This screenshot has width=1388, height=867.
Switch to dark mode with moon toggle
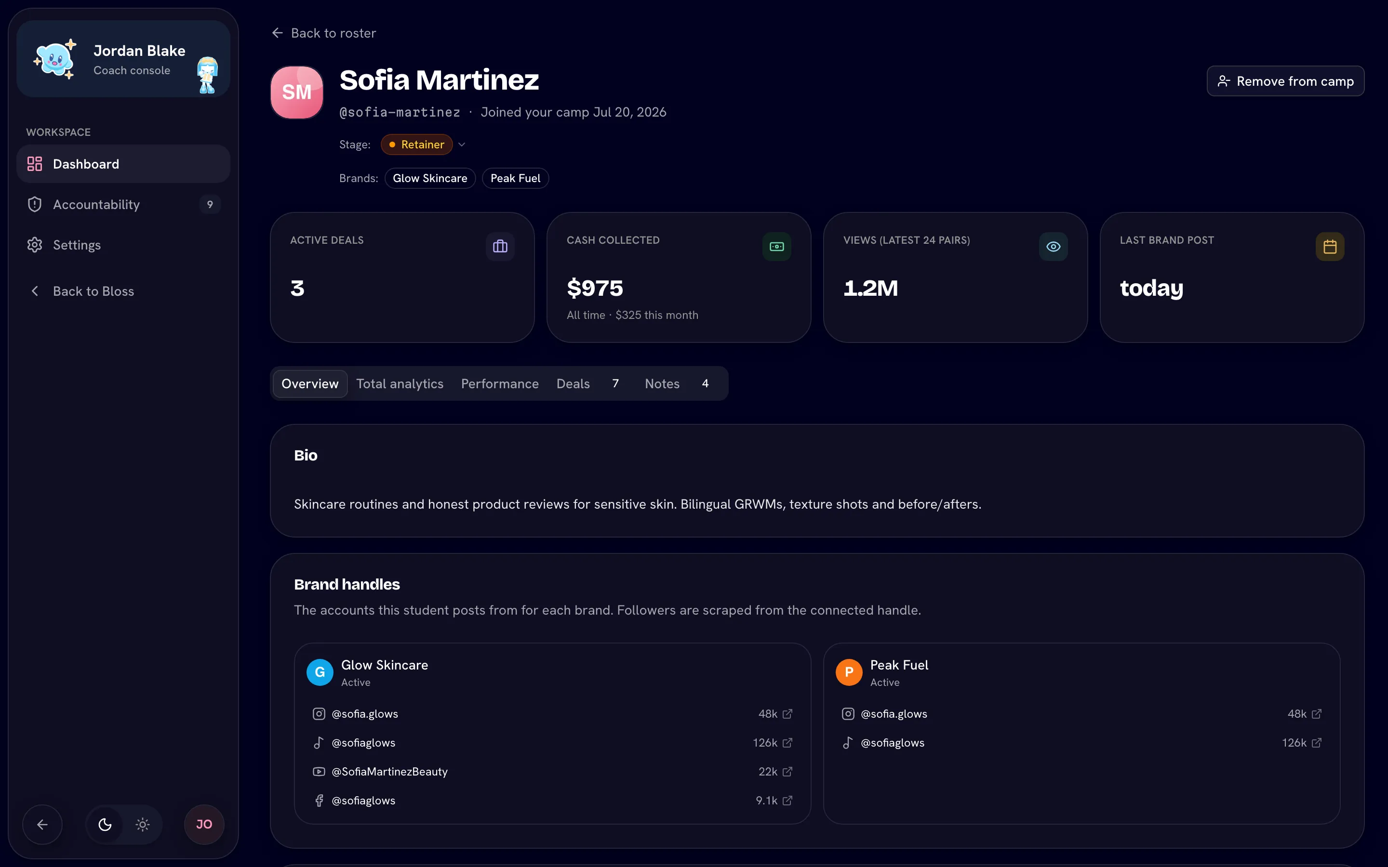pos(105,825)
